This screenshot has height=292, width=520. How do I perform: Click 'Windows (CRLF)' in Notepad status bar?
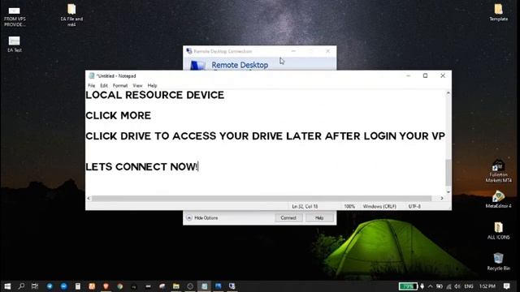[x=379, y=206]
